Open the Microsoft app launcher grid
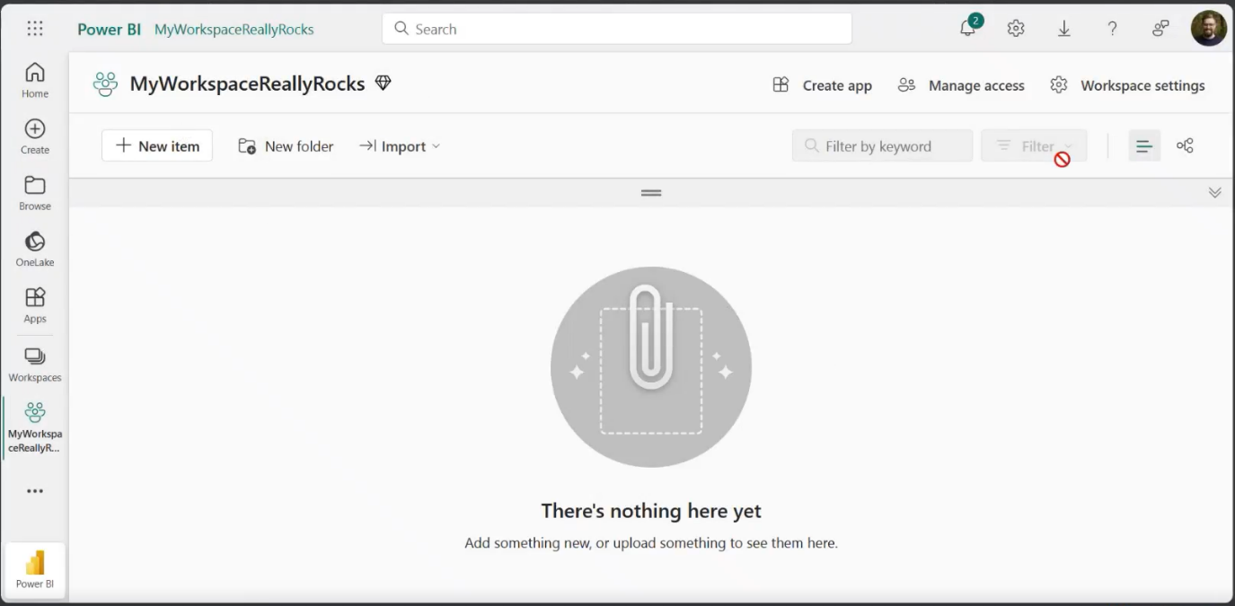The height and width of the screenshot is (606, 1235). click(x=34, y=28)
